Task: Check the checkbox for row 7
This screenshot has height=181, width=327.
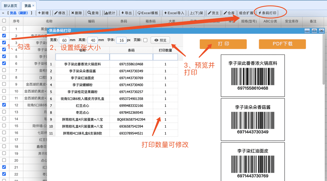Action: click(x=4, y=70)
